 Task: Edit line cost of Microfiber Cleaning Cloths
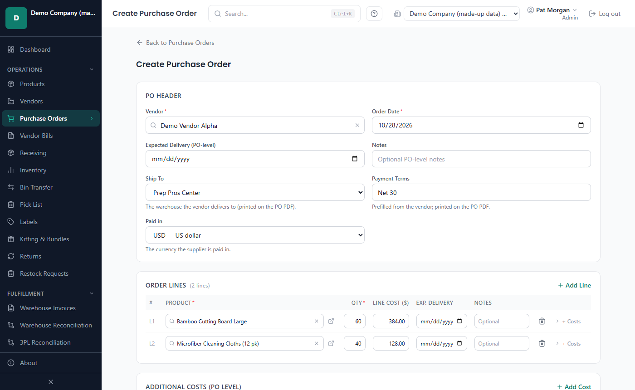(x=391, y=343)
